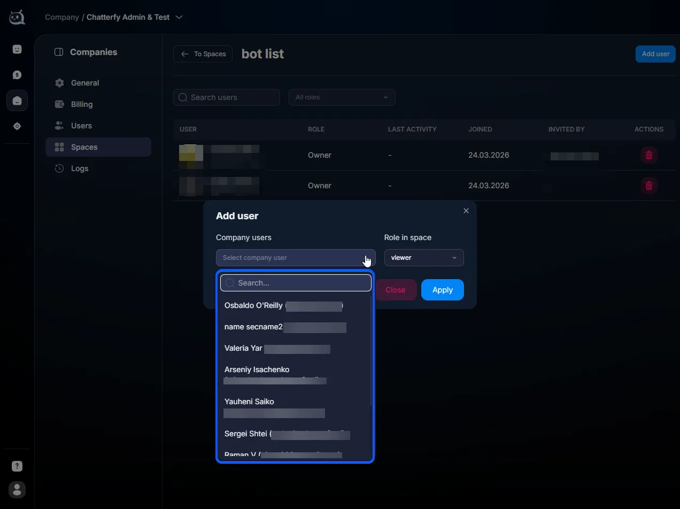
Task: Click the magnifier icon in Search users field
Action: click(x=183, y=97)
